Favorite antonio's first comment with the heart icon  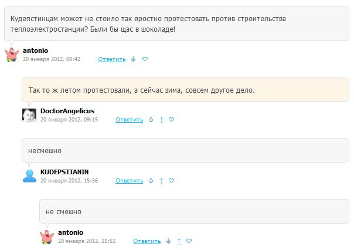click(145, 59)
